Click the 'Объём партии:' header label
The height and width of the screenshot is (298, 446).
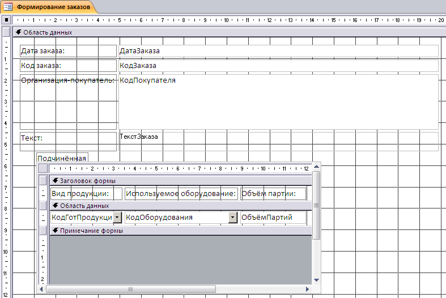click(273, 194)
